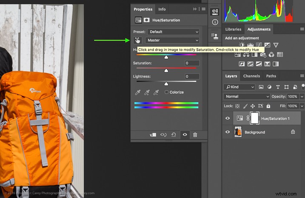This screenshot has width=305, height=198.
Task: Add an Invert adjustment
Action: (242, 64)
